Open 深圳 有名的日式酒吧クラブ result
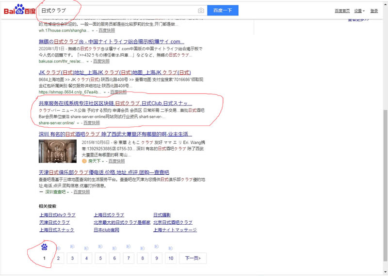Image resolution: width=388 pixels, height=276 pixels. [115, 134]
